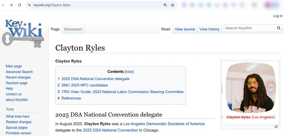Open Main page in sidebar
This screenshot has width=284, height=136.
(14, 66)
